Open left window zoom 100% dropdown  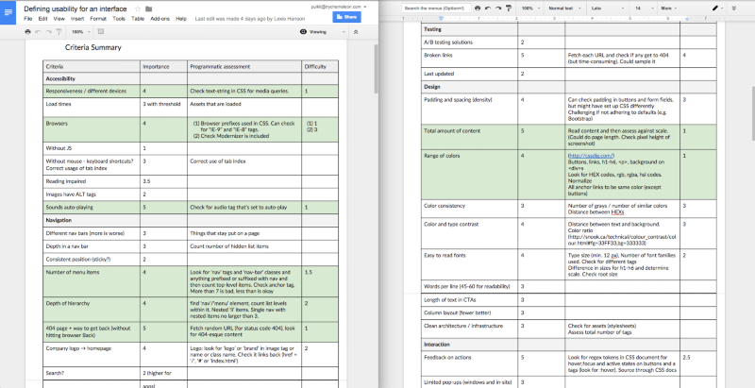click(80, 32)
